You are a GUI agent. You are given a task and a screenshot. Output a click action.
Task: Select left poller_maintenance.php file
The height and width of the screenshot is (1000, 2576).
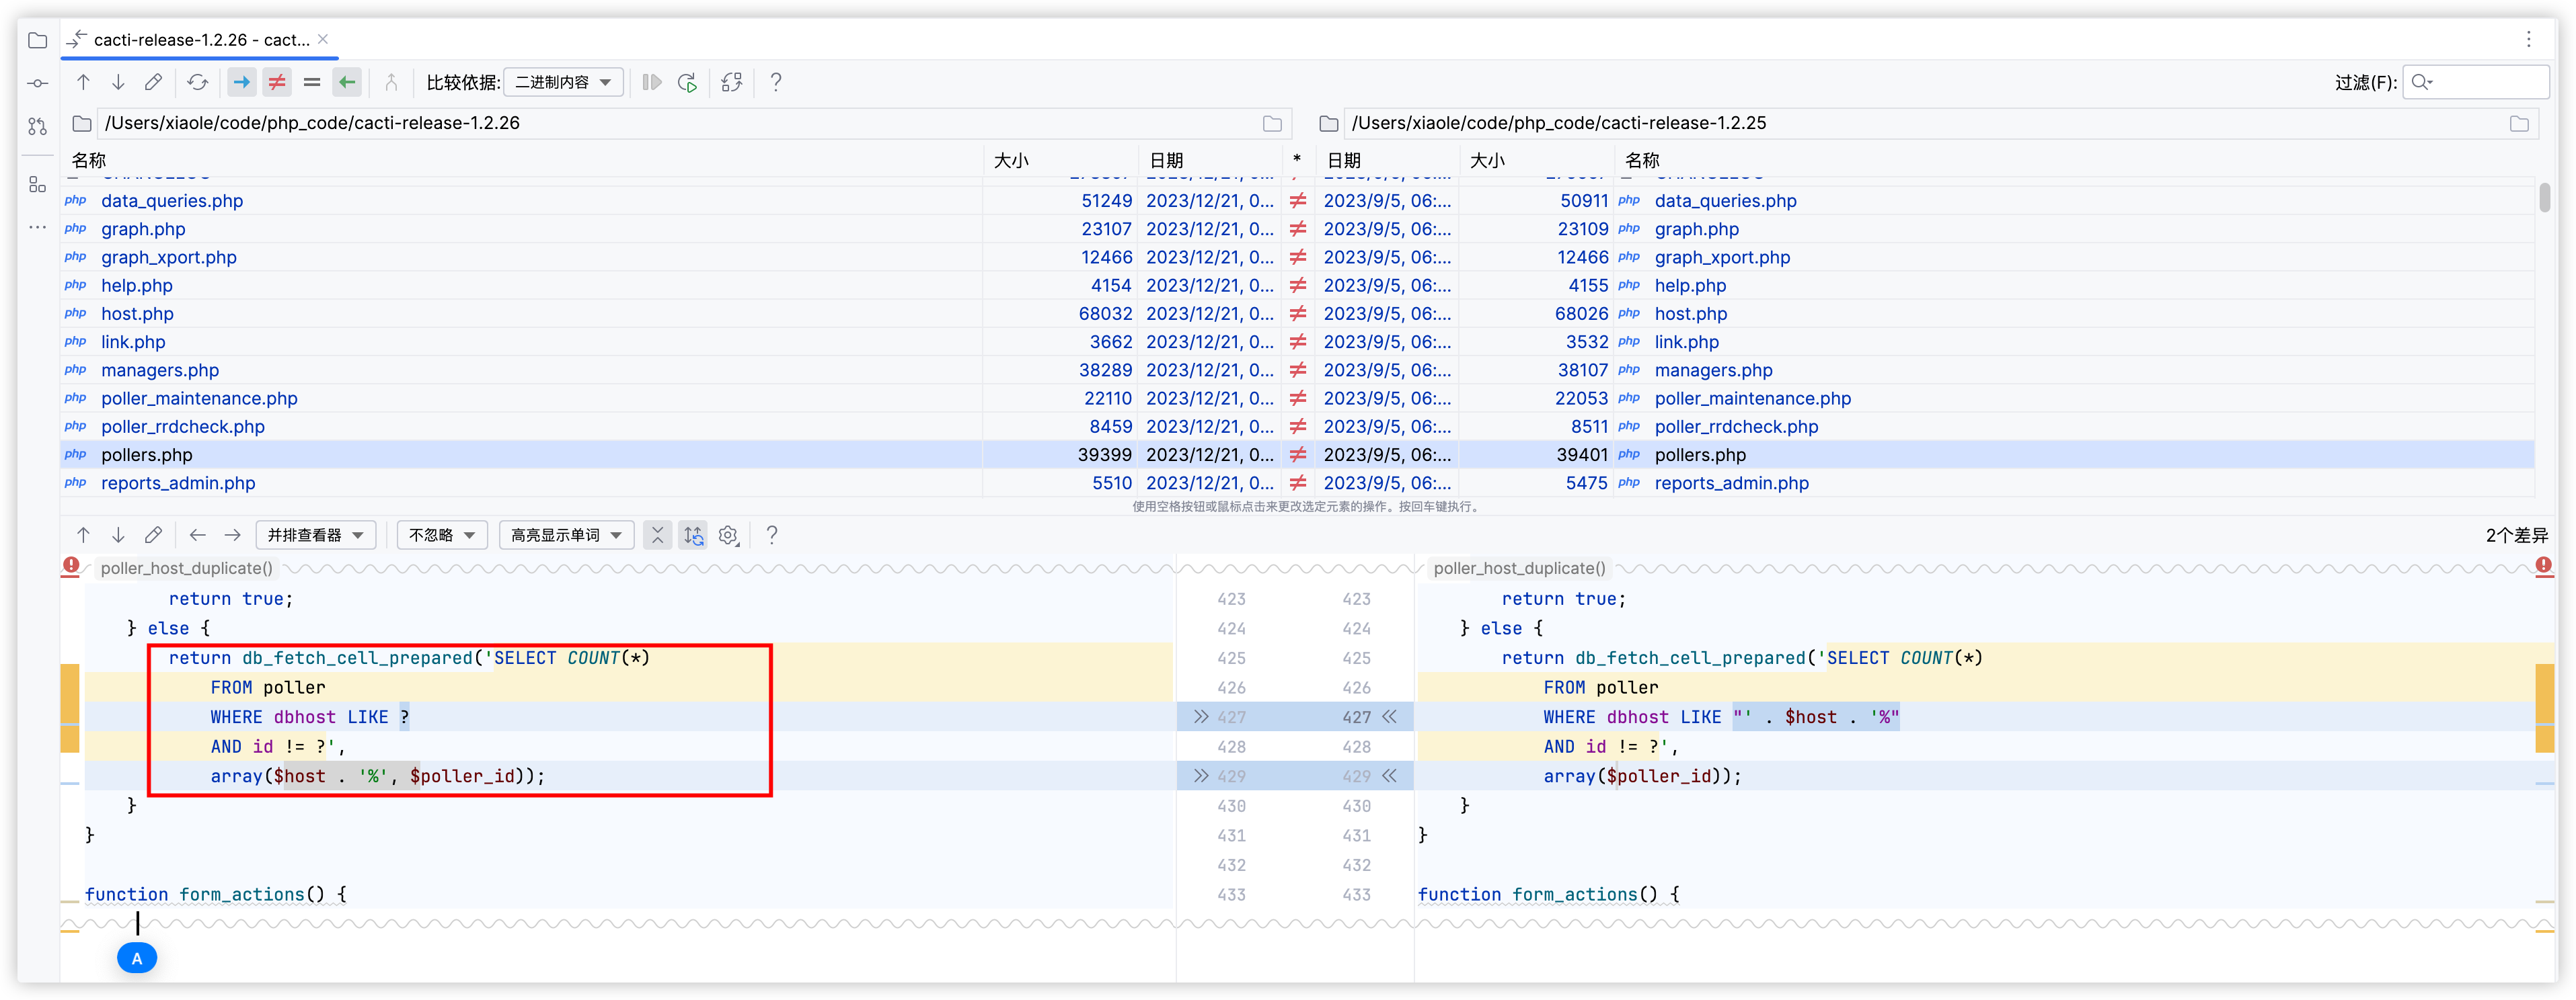click(x=199, y=399)
